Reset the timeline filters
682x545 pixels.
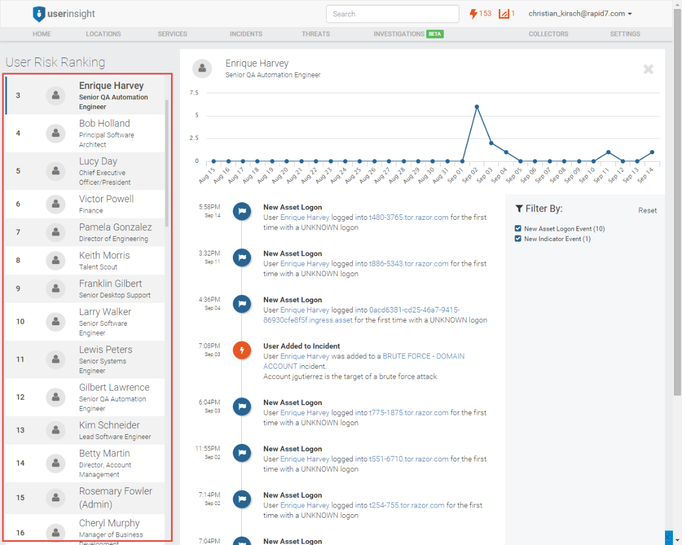click(647, 211)
